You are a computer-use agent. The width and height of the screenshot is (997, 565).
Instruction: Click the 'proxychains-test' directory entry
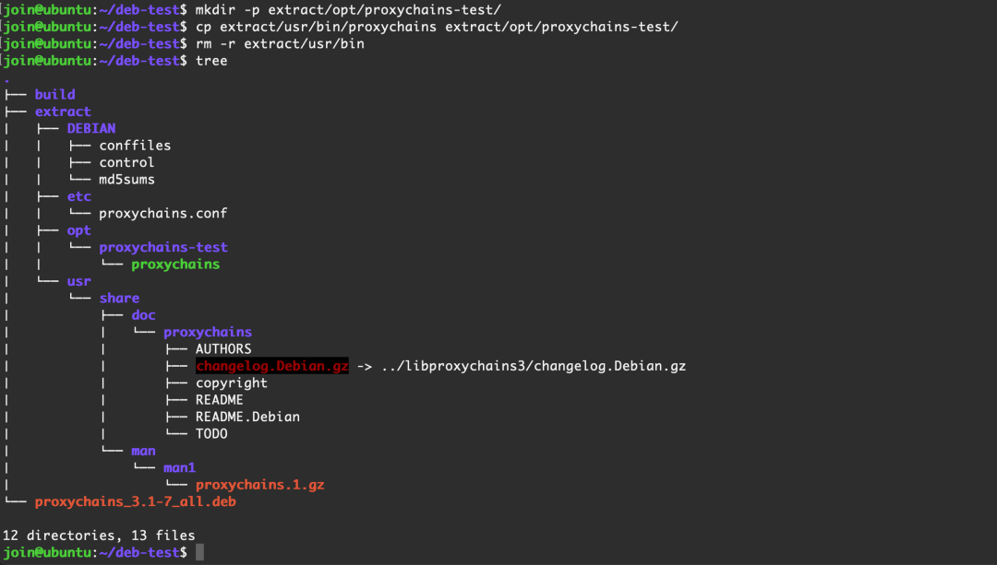[x=163, y=247]
